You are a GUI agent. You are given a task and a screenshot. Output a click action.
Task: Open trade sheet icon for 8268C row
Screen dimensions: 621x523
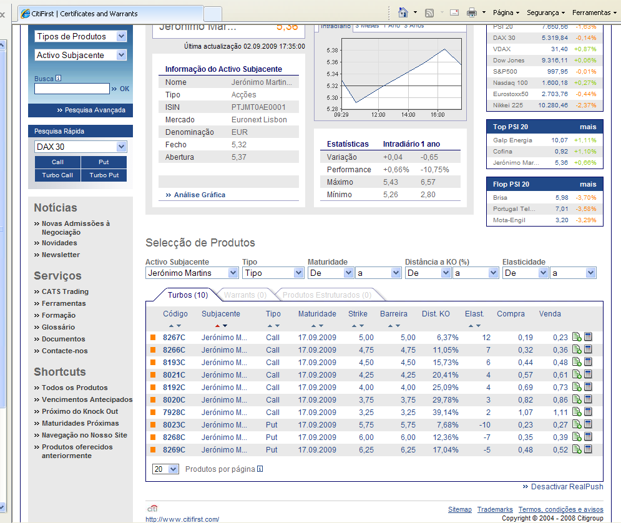click(577, 437)
